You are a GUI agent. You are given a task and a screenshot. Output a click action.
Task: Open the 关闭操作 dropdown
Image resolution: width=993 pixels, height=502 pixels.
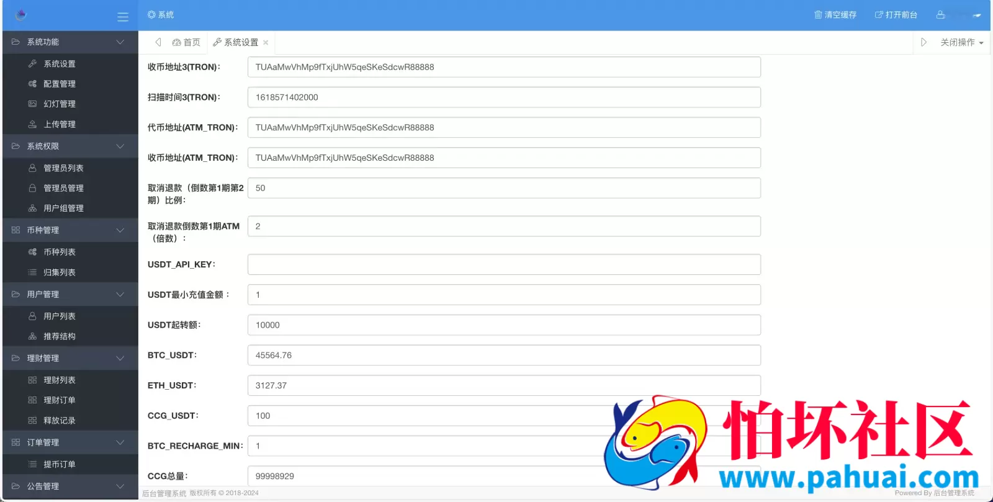click(961, 42)
